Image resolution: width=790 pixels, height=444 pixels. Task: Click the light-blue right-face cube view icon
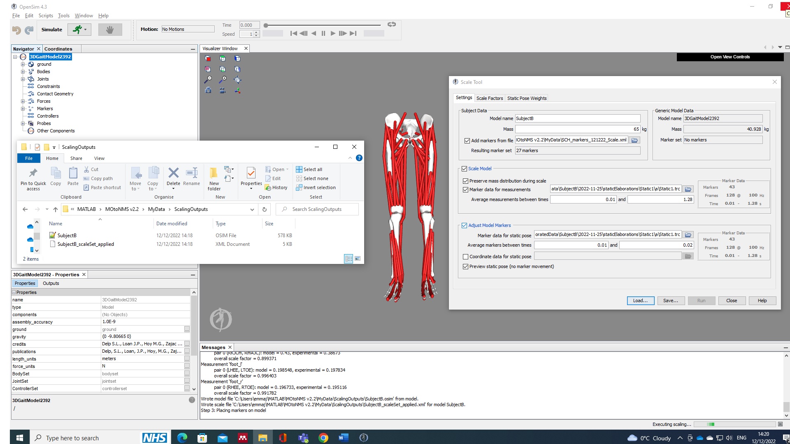[237, 69]
